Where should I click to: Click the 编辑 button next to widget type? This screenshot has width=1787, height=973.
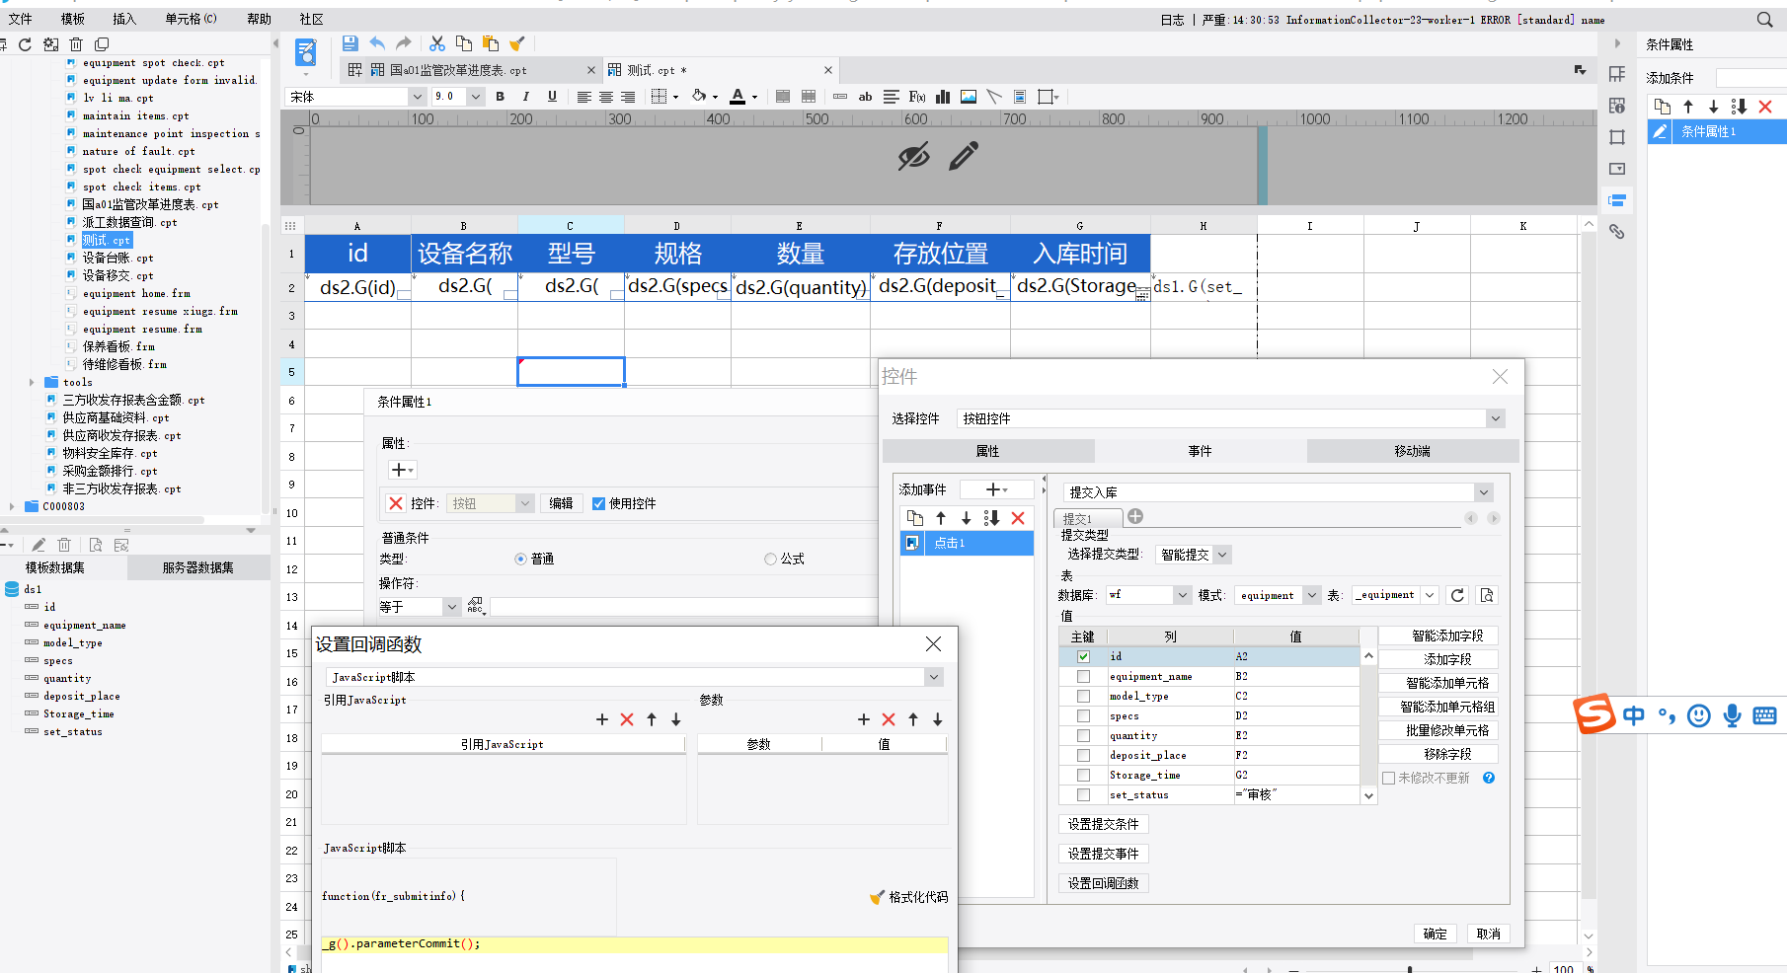pyautogui.click(x=561, y=503)
